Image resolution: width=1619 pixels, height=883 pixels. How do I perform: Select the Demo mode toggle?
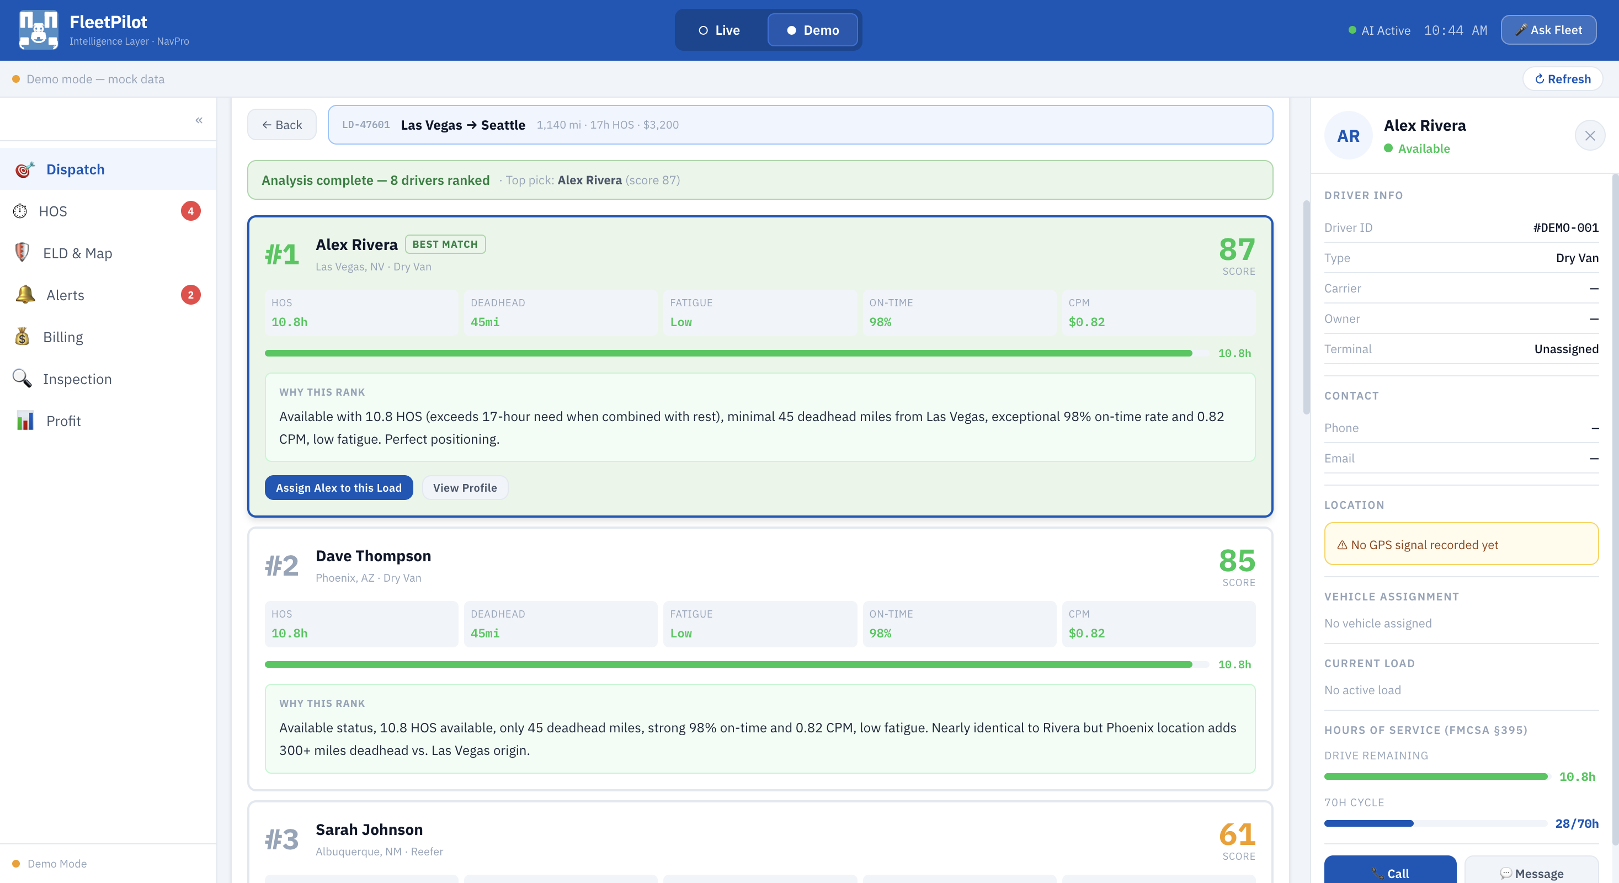click(x=812, y=30)
